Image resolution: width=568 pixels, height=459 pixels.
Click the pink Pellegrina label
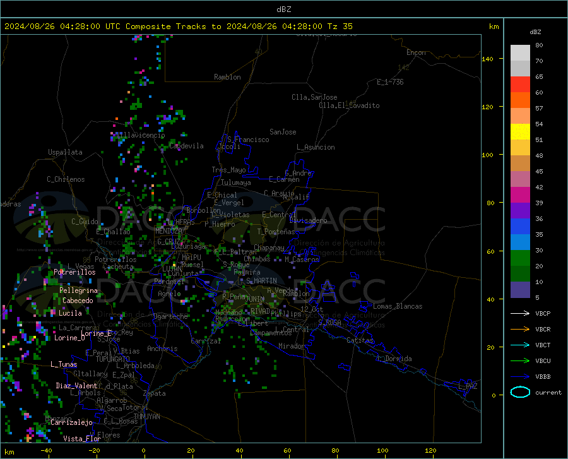79,290
